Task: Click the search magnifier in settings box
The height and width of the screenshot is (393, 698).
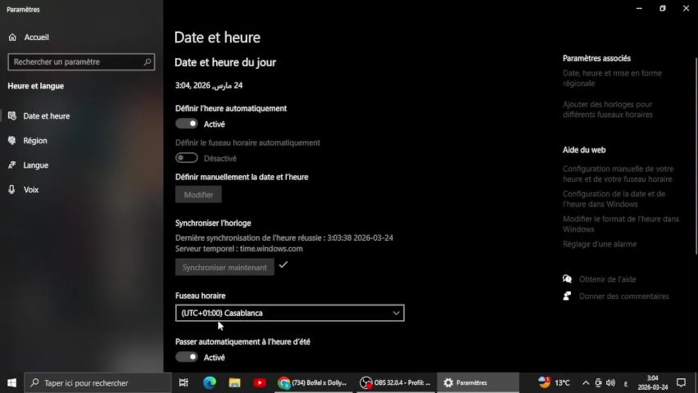Action: coord(147,62)
